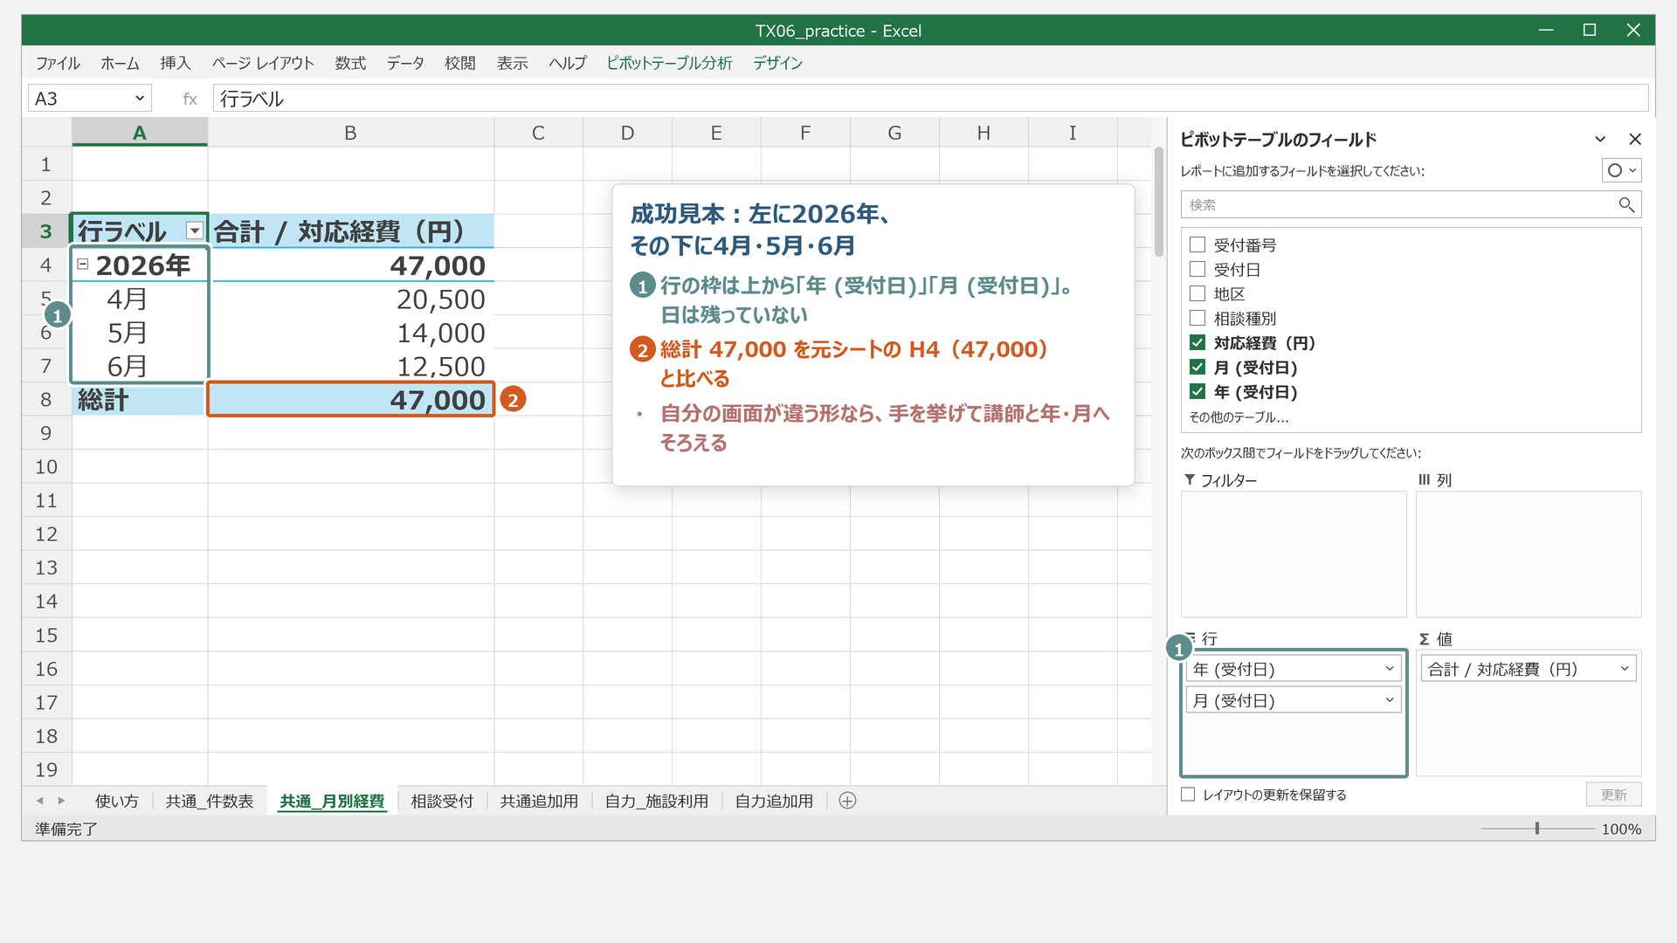Open the 行ラベル filter dropdown button
Screen dimensions: 1677x943
click(195, 231)
